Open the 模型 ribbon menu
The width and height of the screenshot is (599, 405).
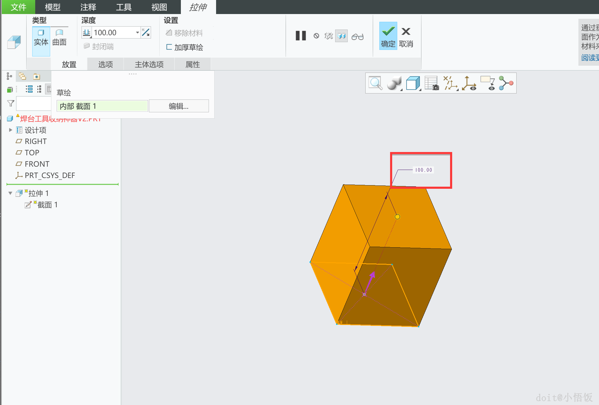tap(53, 7)
